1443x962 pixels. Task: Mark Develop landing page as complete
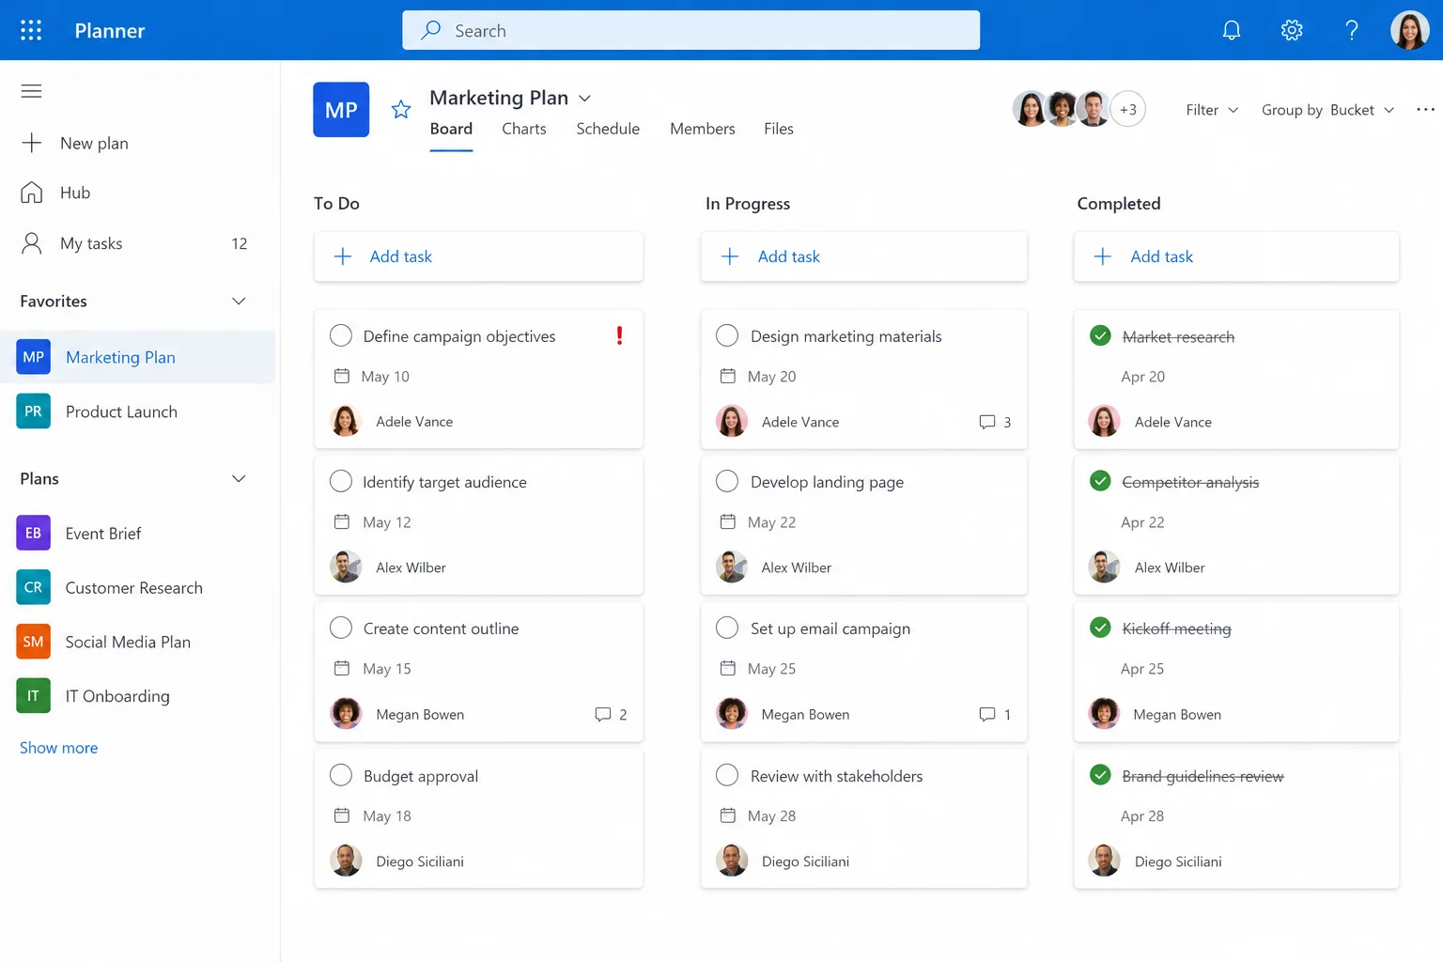click(727, 481)
